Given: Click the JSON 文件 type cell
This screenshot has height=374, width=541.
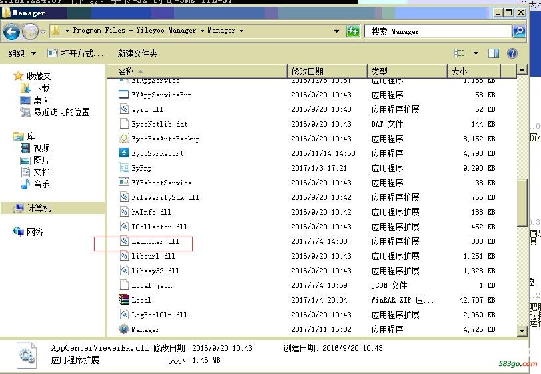Looking at the screenshot, I should [x=389, y=285].
